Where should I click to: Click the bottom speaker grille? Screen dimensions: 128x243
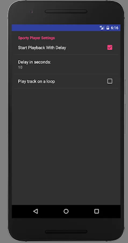[66, 232]
